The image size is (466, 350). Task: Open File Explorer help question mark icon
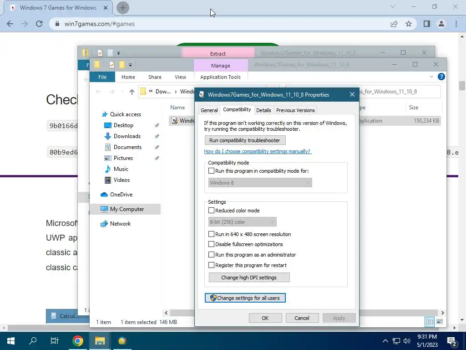(441, 77)
